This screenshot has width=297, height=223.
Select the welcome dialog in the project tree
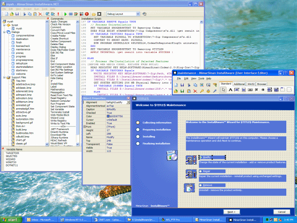pos(20,74)
